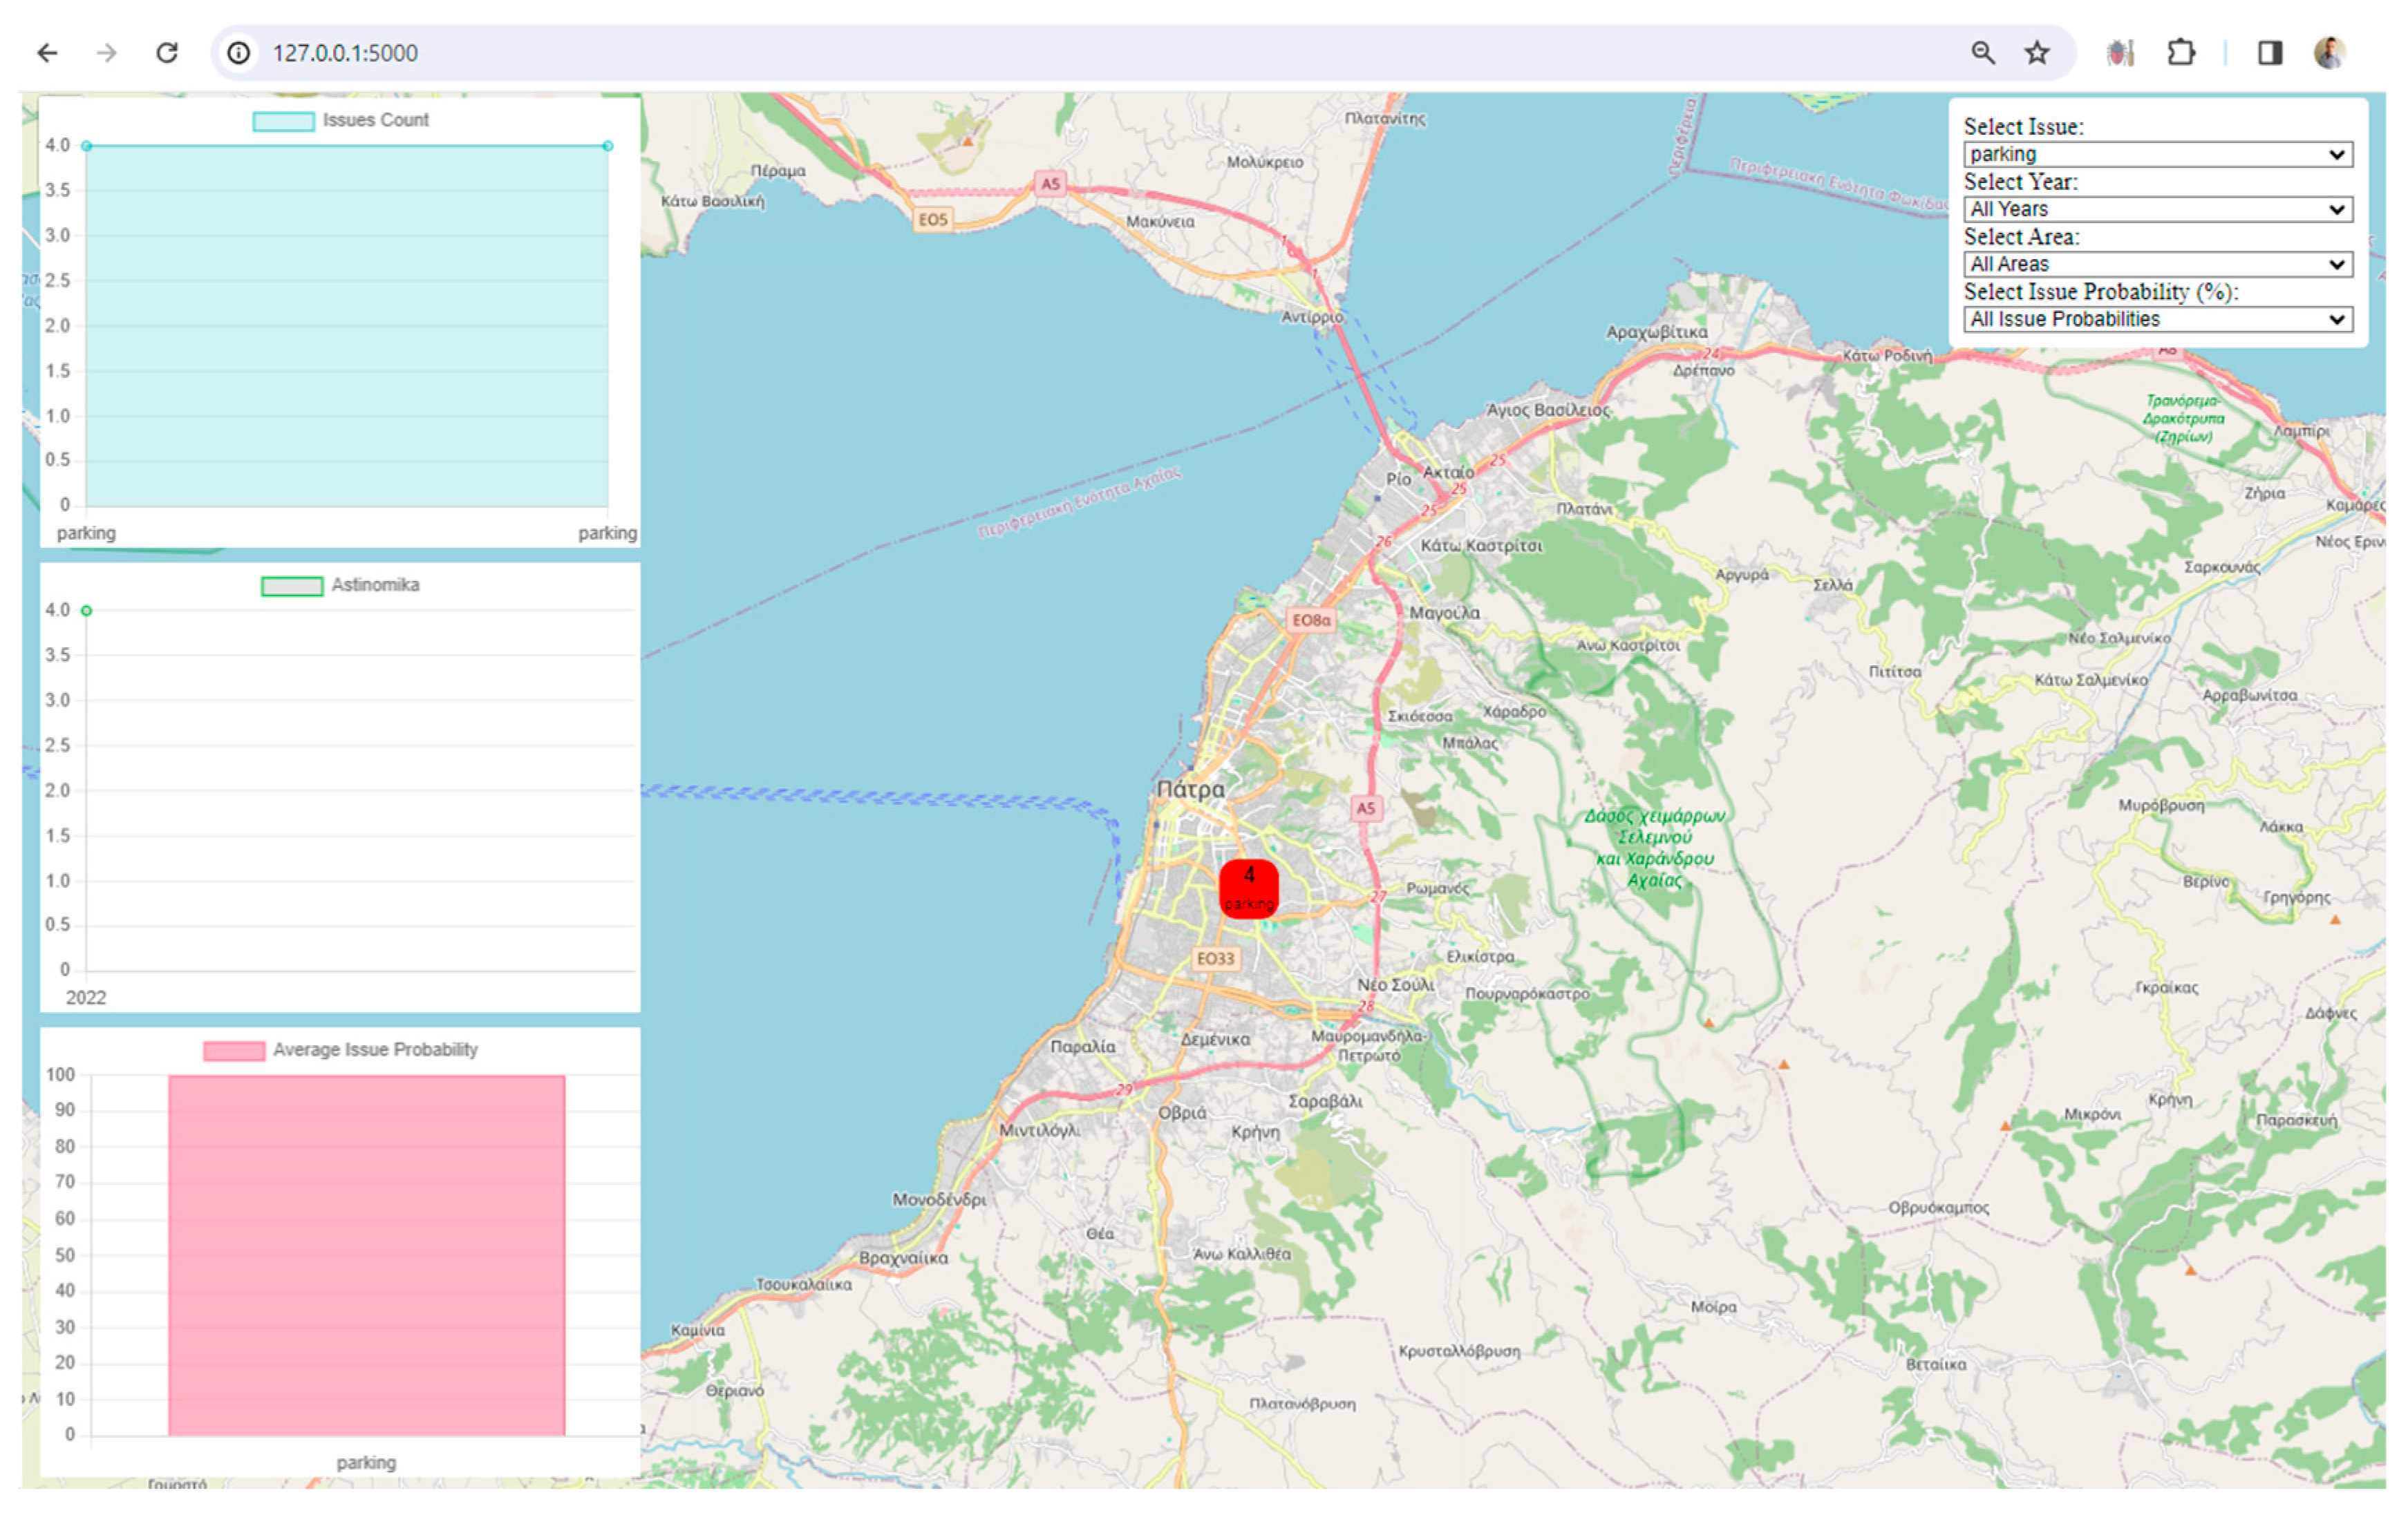Open the Select Year dropdown
This screenshot has width=2408, height=1515.
(2157, 209)
